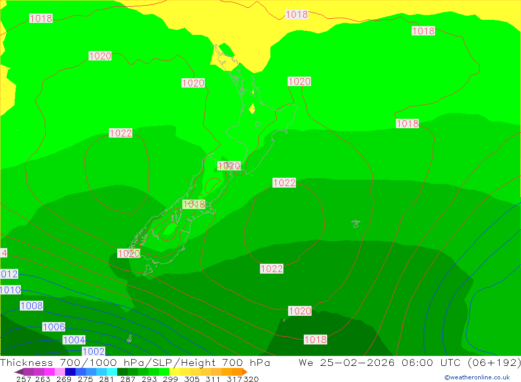This screenshot has height=382, width=521.
Task: Click the legend value 311
Action: [x=213, y=379]
